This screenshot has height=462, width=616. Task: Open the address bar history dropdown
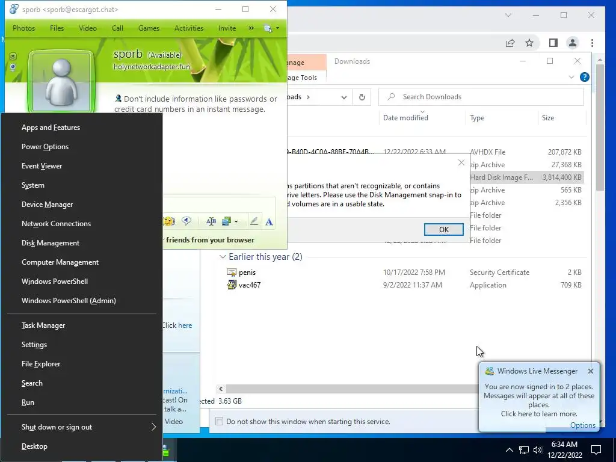pos(343,97)
